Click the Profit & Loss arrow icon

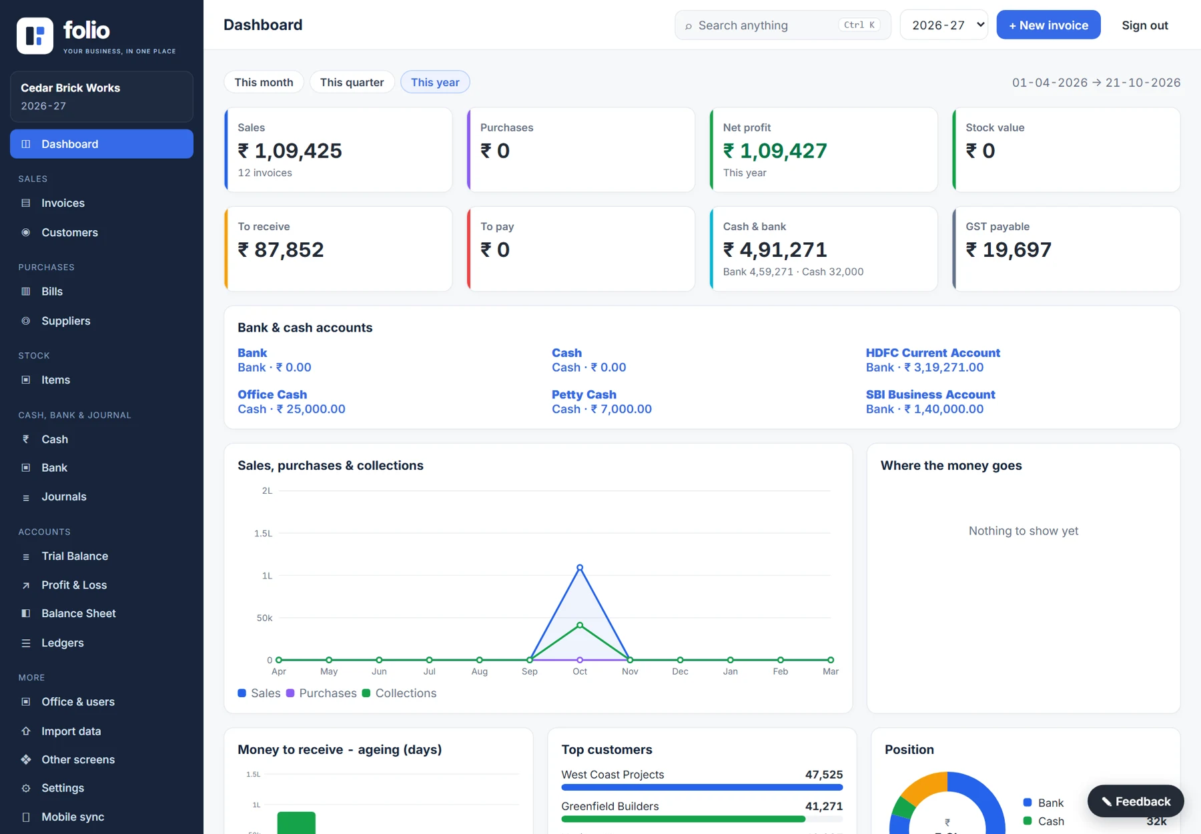pos(26,585)
